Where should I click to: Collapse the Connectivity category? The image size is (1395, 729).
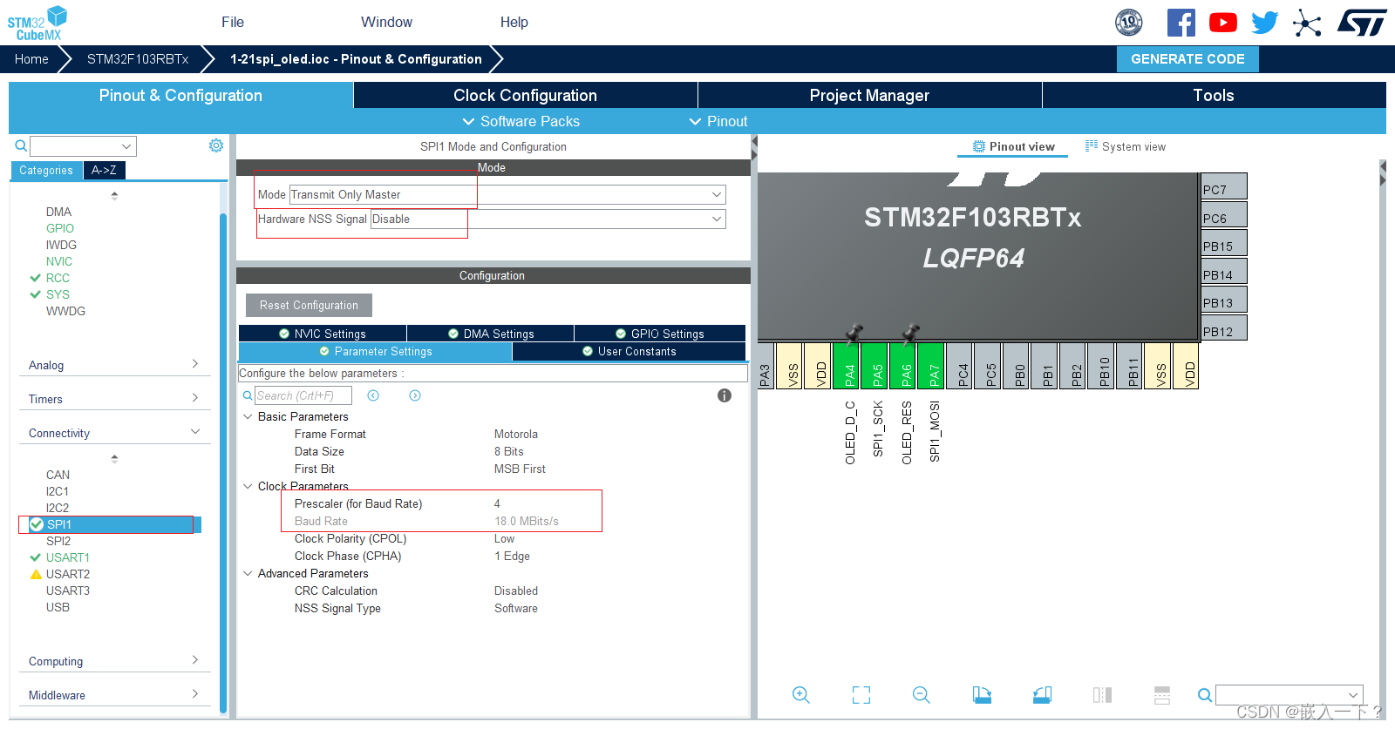(114, 433)
